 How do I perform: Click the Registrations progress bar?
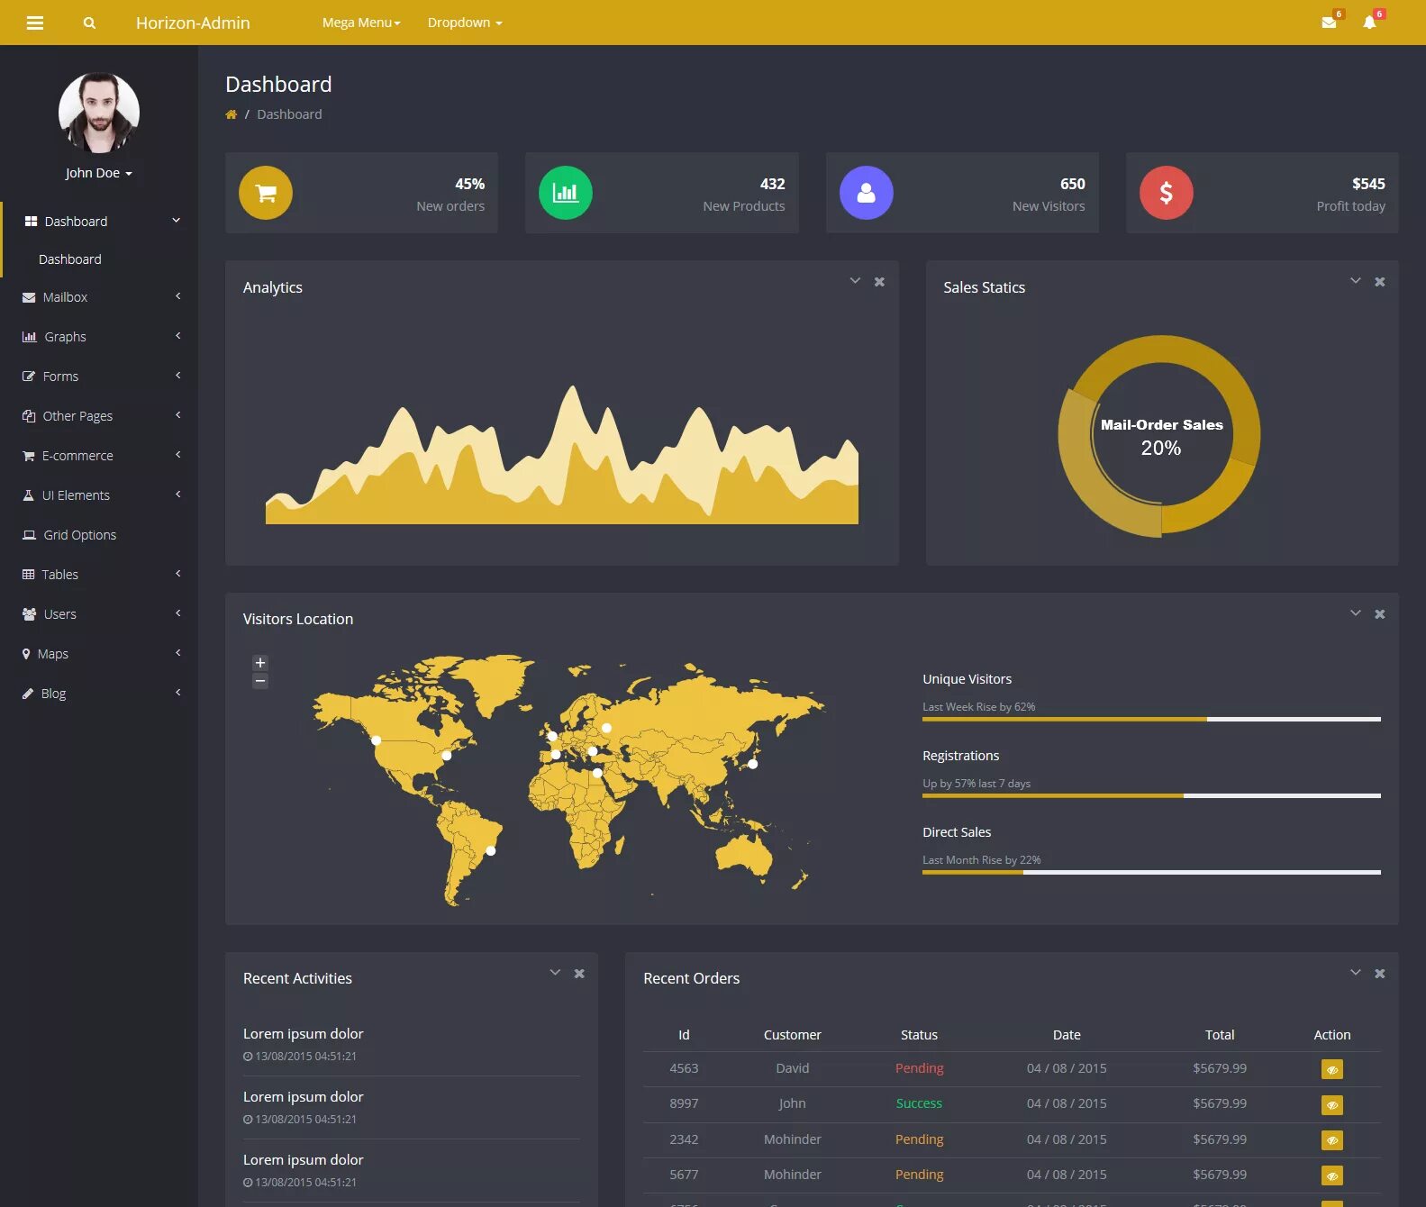point(1151,795)
